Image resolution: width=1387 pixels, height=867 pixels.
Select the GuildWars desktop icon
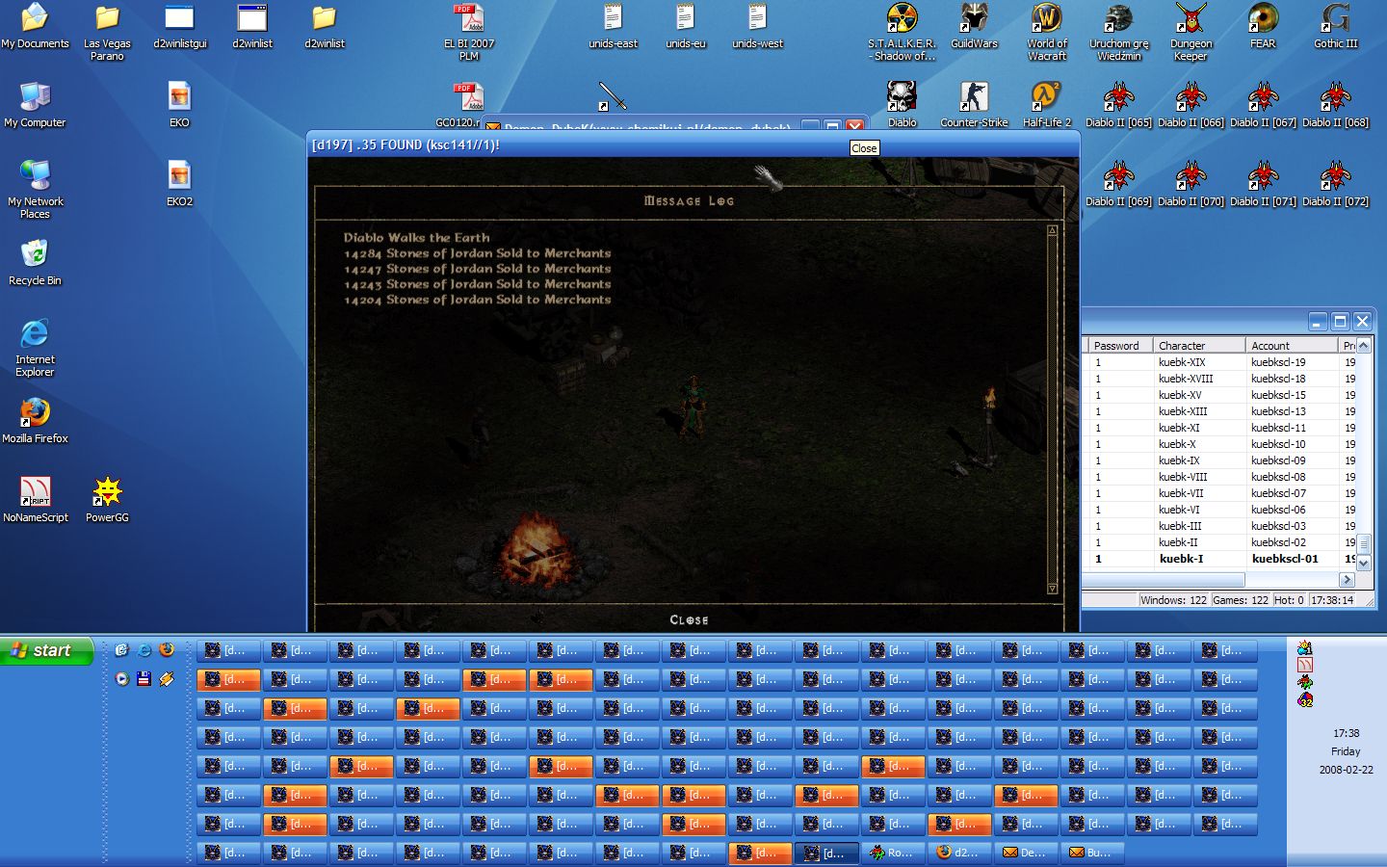coord(974,26)
